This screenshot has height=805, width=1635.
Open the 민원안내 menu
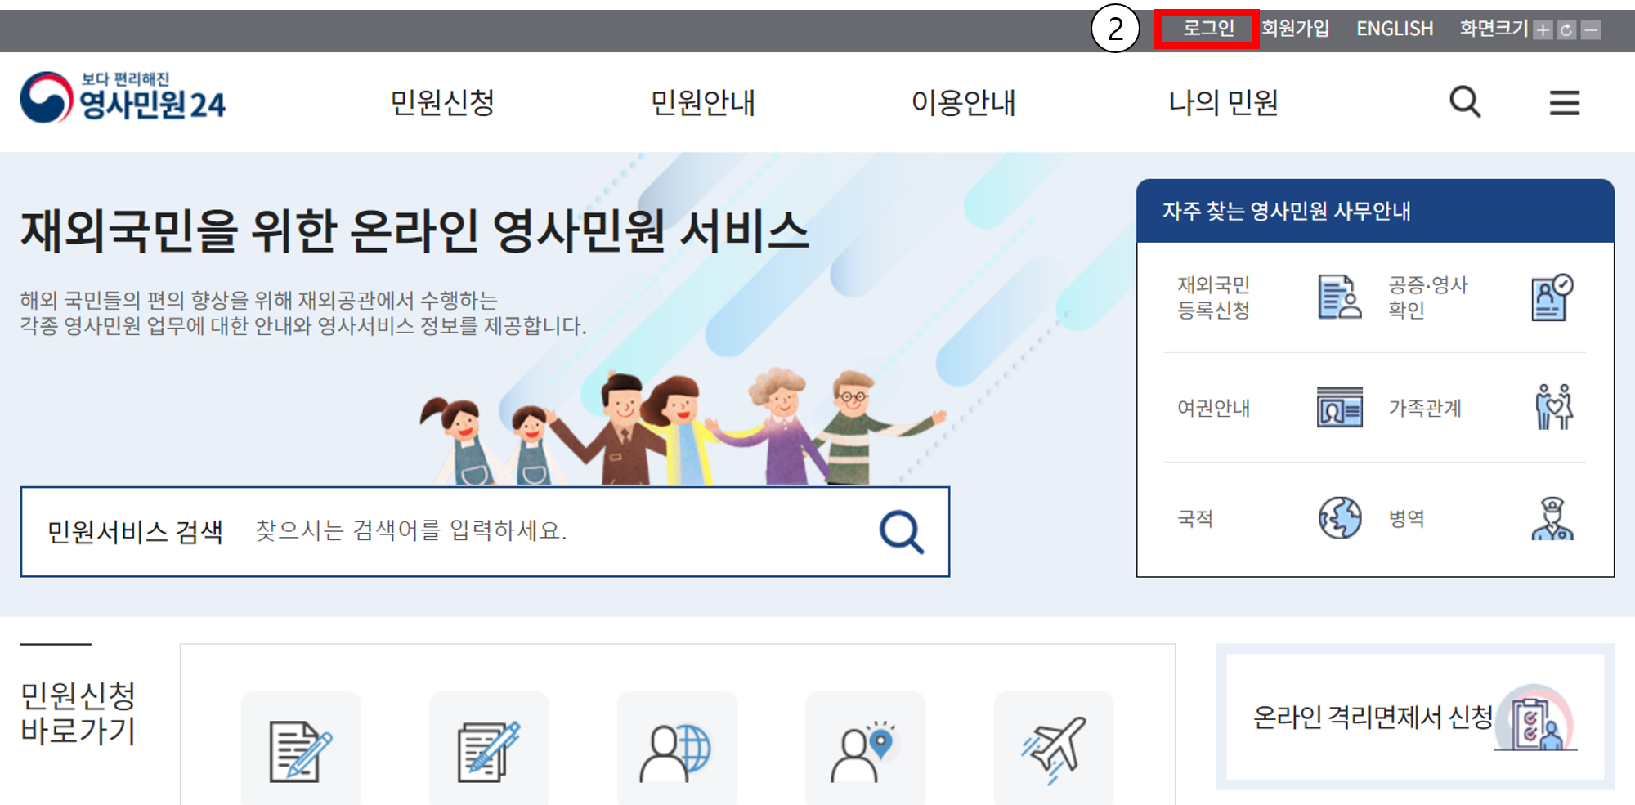click(702, 103)
